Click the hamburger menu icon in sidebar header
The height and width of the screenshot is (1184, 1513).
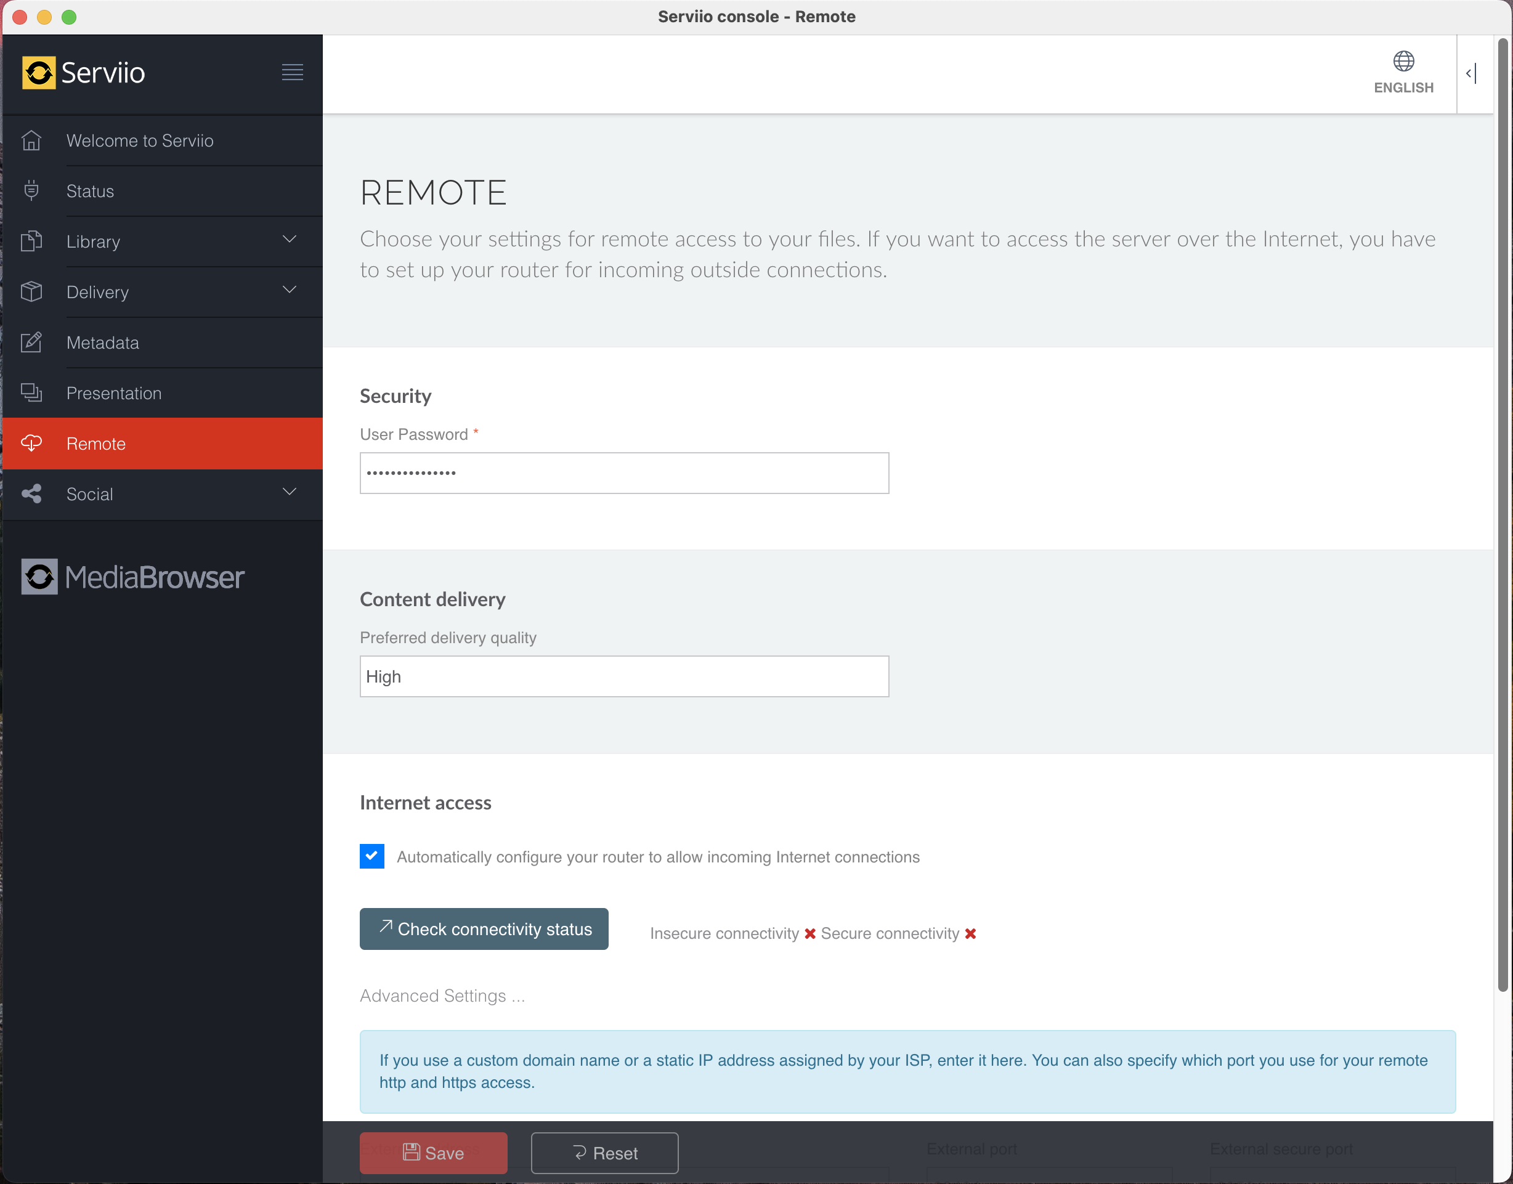[x=292, y=72]
